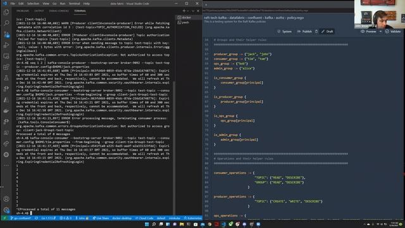
Task: Open the File menu
Action: point(13,4)
